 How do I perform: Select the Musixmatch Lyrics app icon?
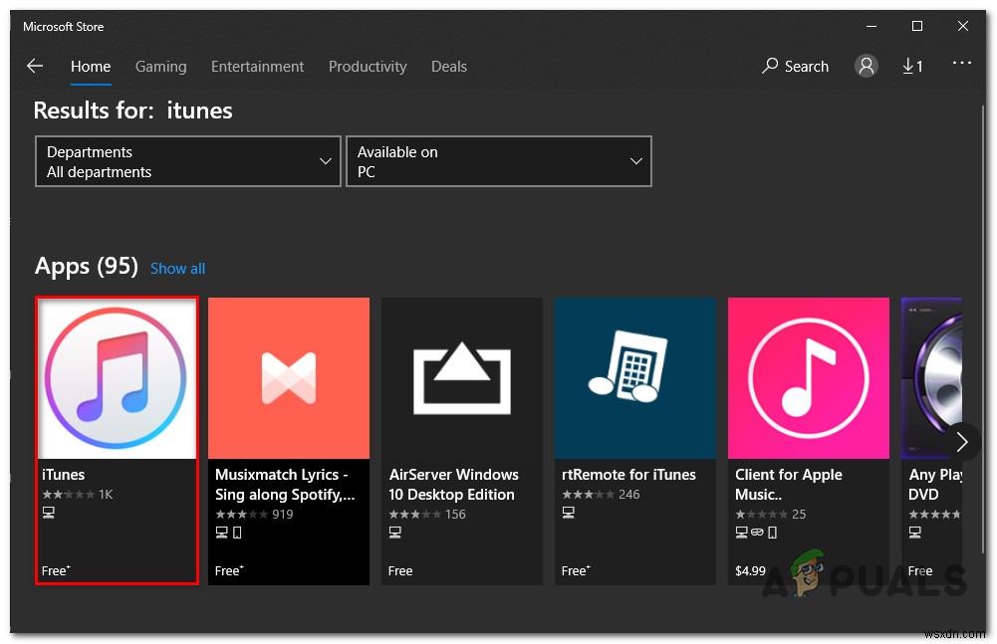[x=289, y=378]
